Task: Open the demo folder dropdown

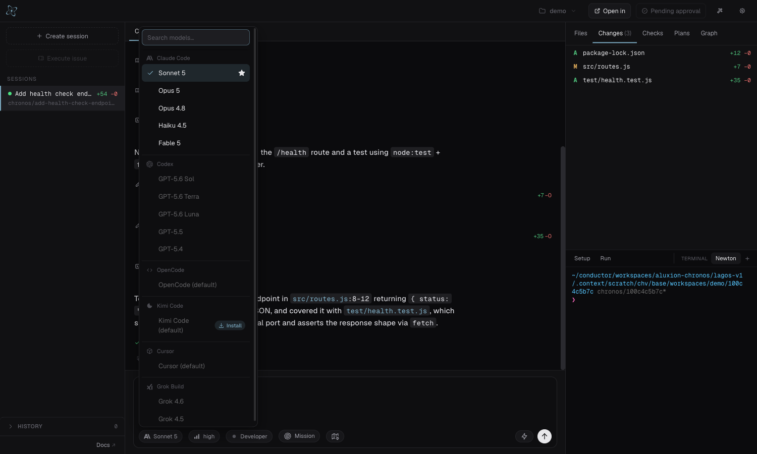Action: click(558, 11)
